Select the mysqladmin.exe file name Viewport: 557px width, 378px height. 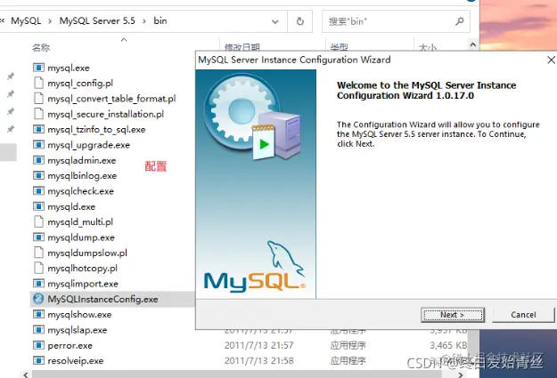tap(82, 160)
